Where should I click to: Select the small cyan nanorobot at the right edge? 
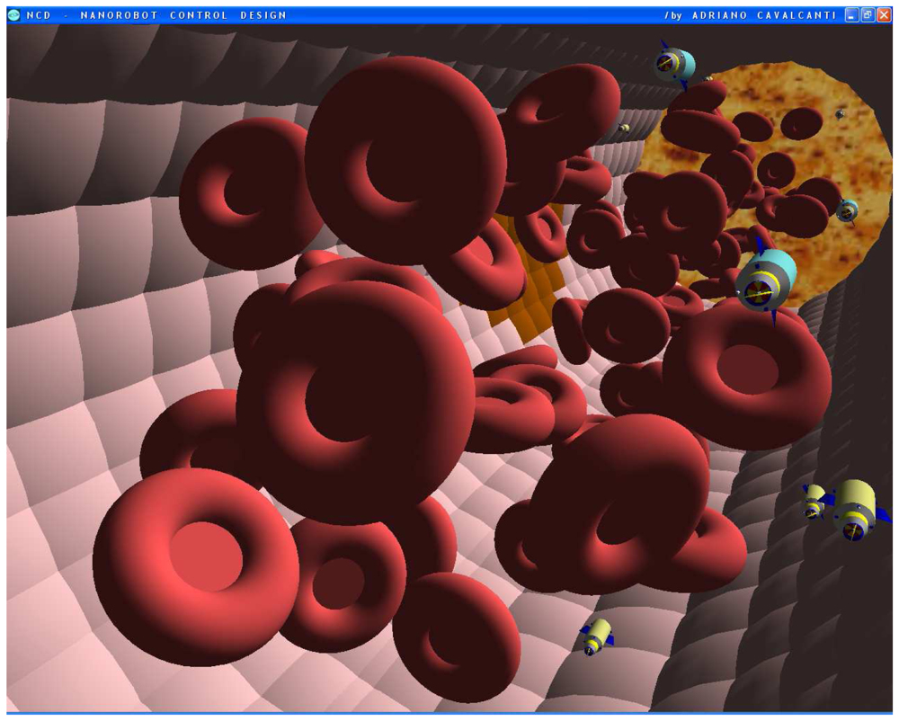pos(847,210)
